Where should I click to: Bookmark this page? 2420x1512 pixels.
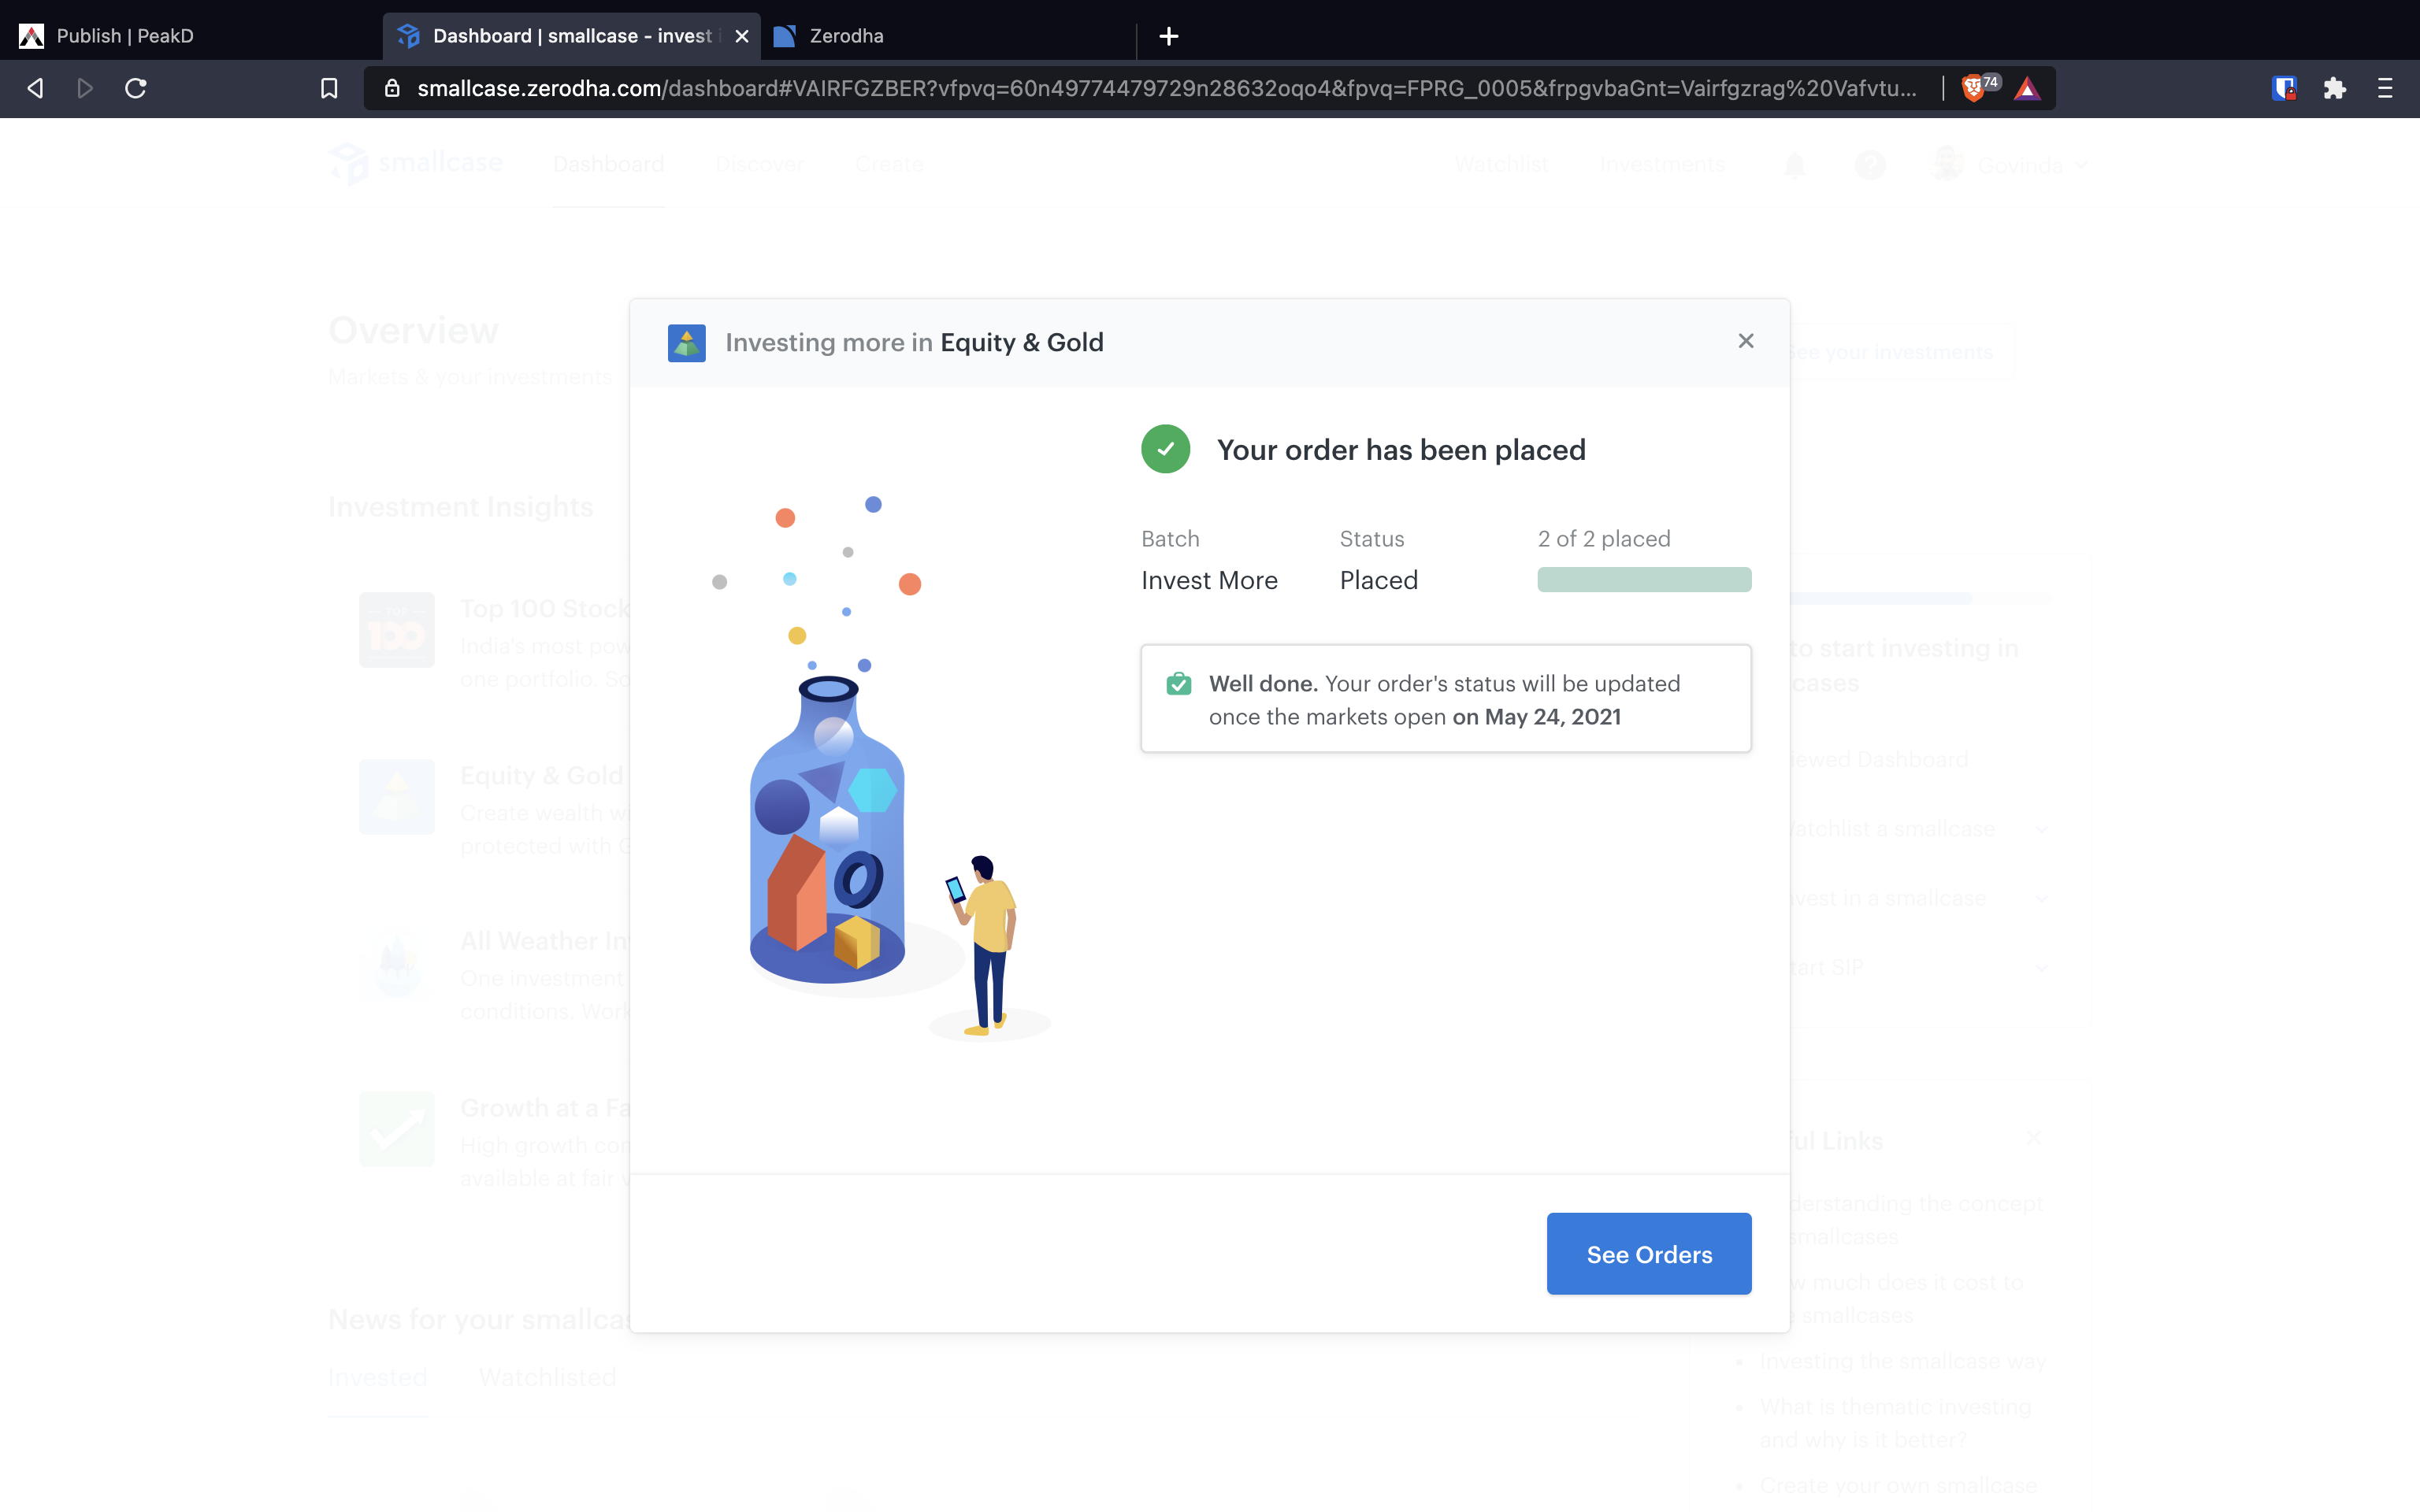(x=329, y=88)
